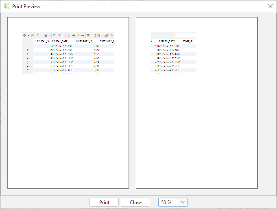Click row number 1 in the previewed table
The height and width of the screenshot is (209, 277).
pos(28,46)
